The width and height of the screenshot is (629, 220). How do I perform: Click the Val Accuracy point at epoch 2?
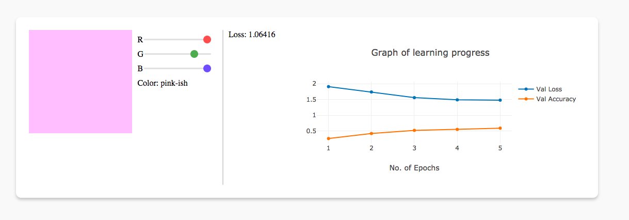click(x=371, y=133)
